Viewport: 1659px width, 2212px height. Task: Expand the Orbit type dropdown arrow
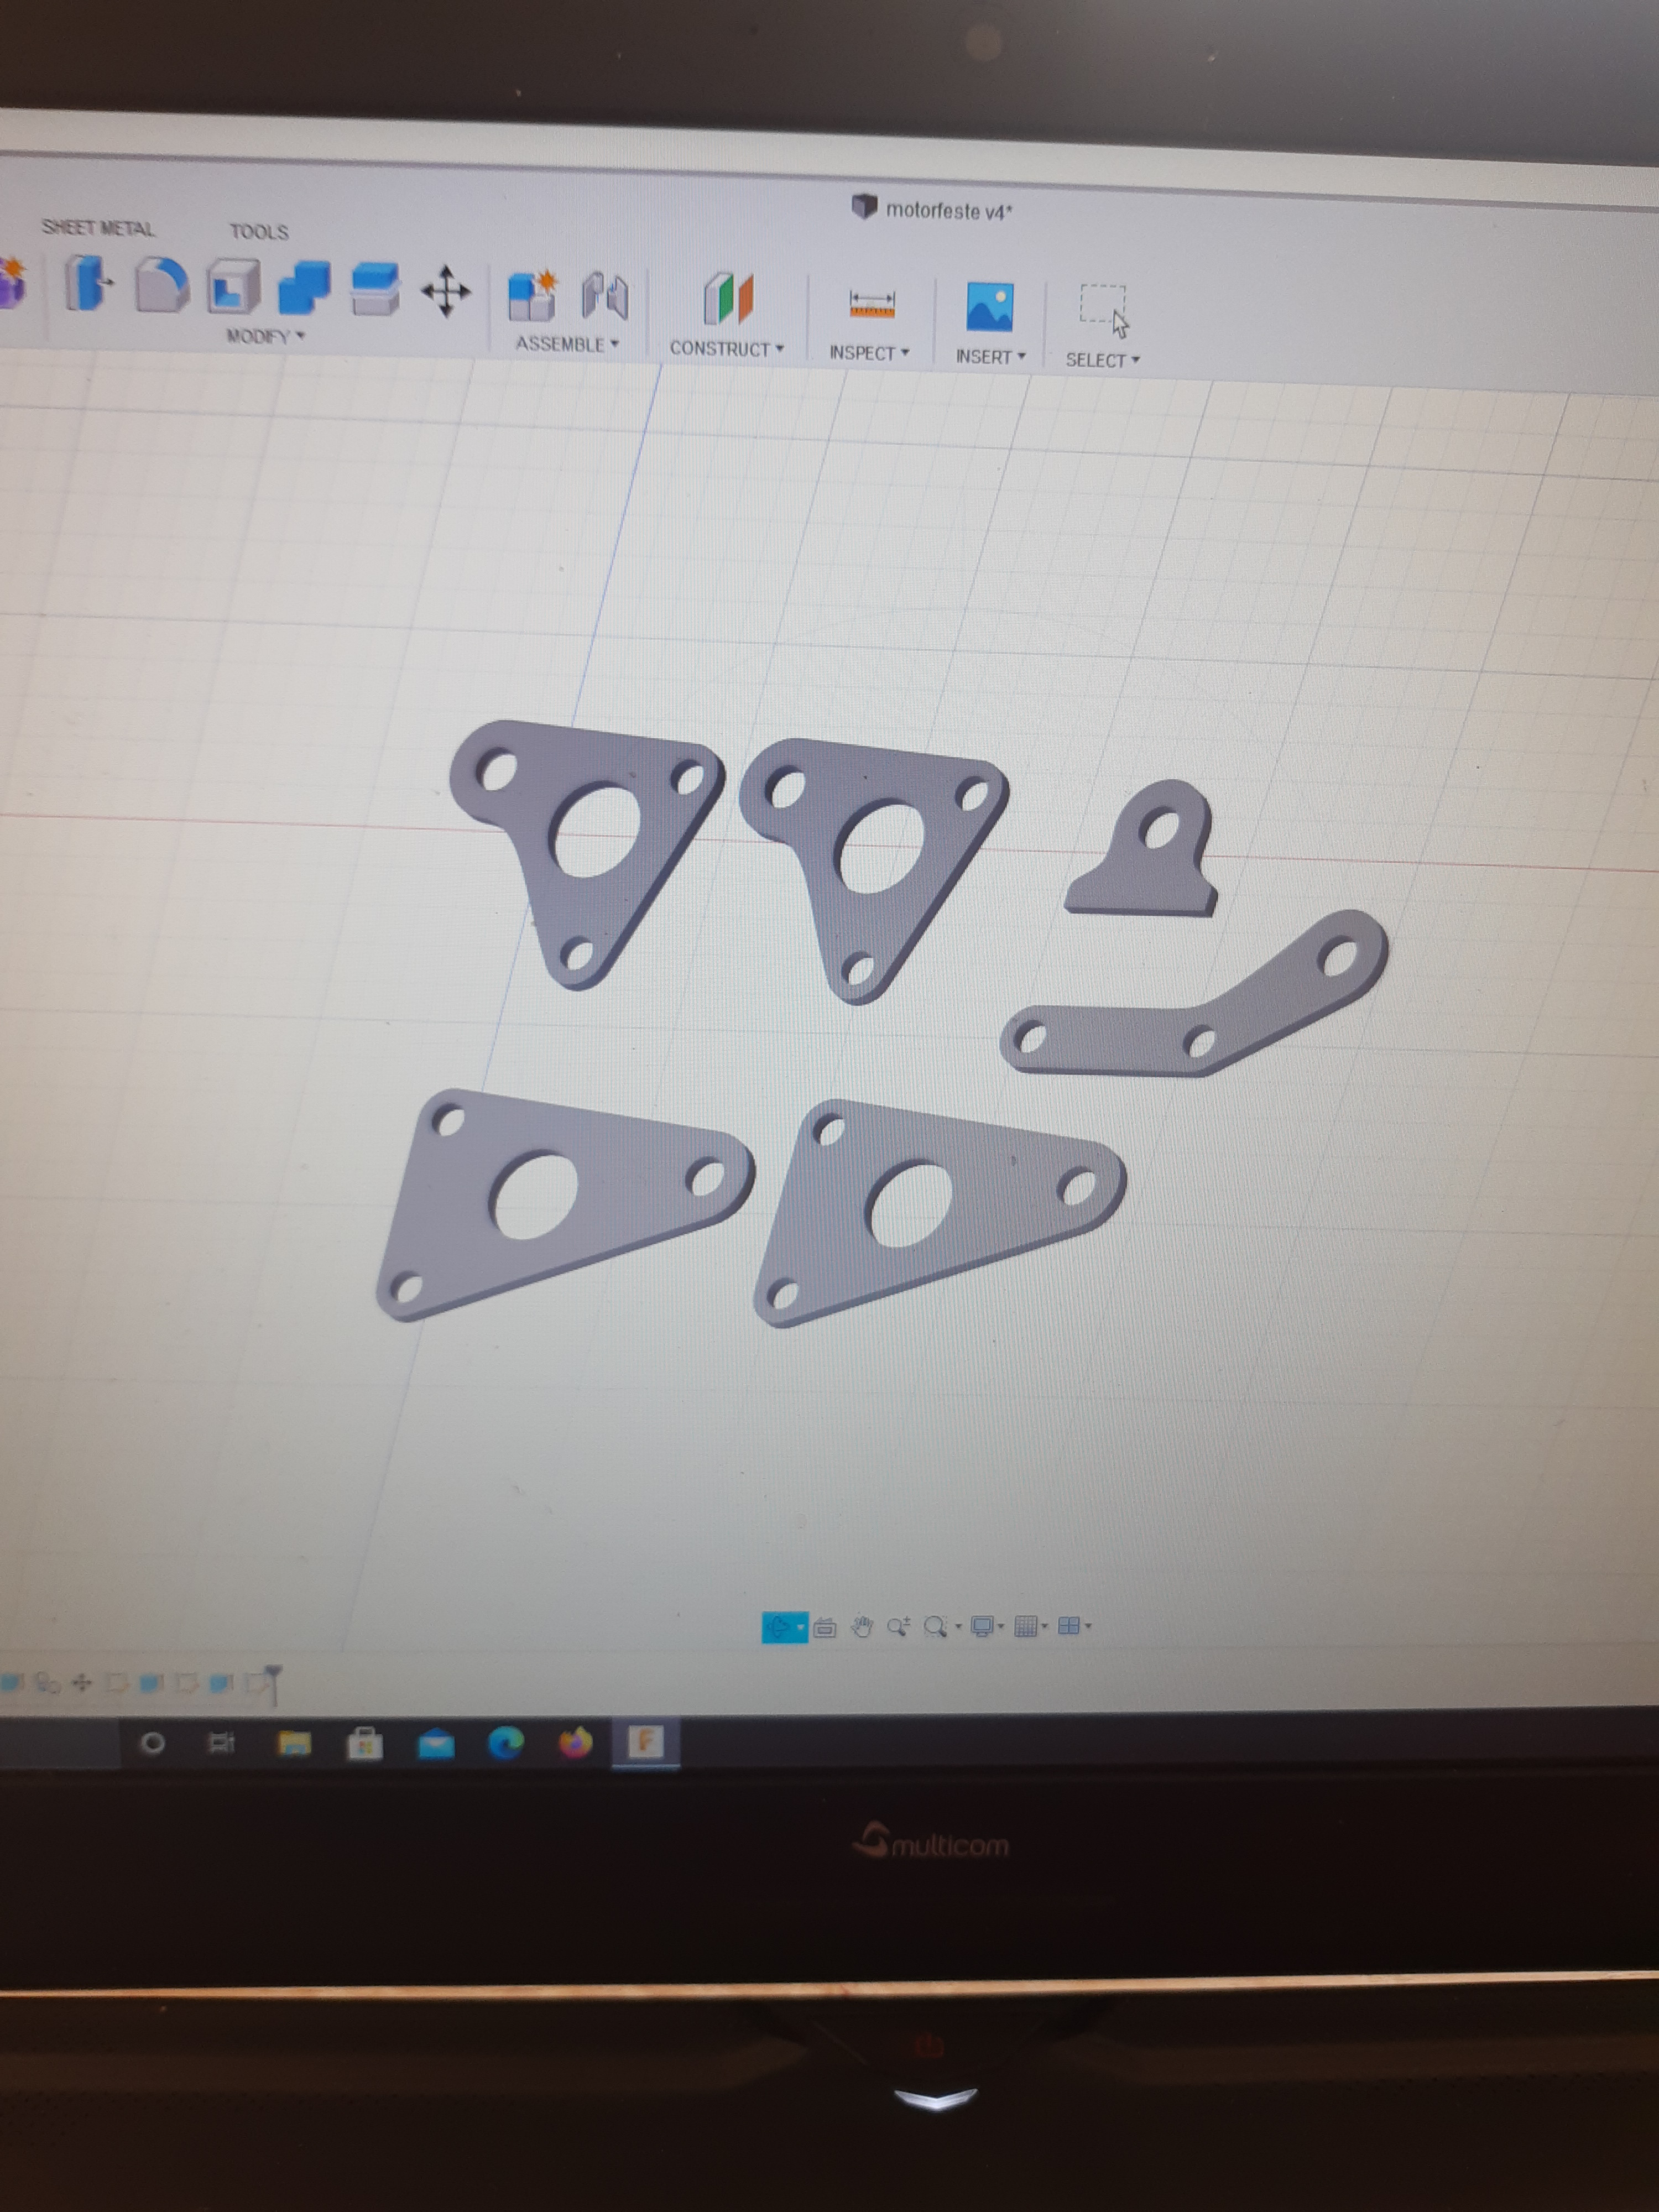pos(800,1628)
